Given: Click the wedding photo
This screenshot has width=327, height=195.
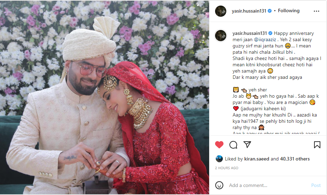Looking at the screenshot, I should point(105,97).
